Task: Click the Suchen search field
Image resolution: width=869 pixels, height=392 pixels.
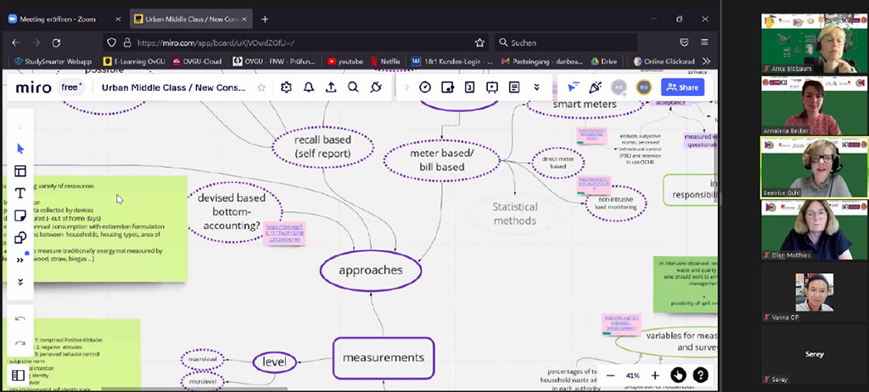Action: coord(565,42)
